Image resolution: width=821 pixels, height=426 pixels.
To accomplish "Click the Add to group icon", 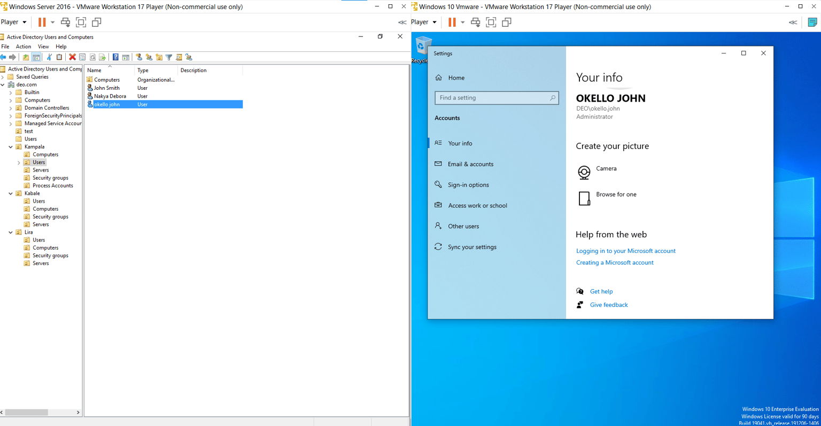I will (x=189, y=57).
